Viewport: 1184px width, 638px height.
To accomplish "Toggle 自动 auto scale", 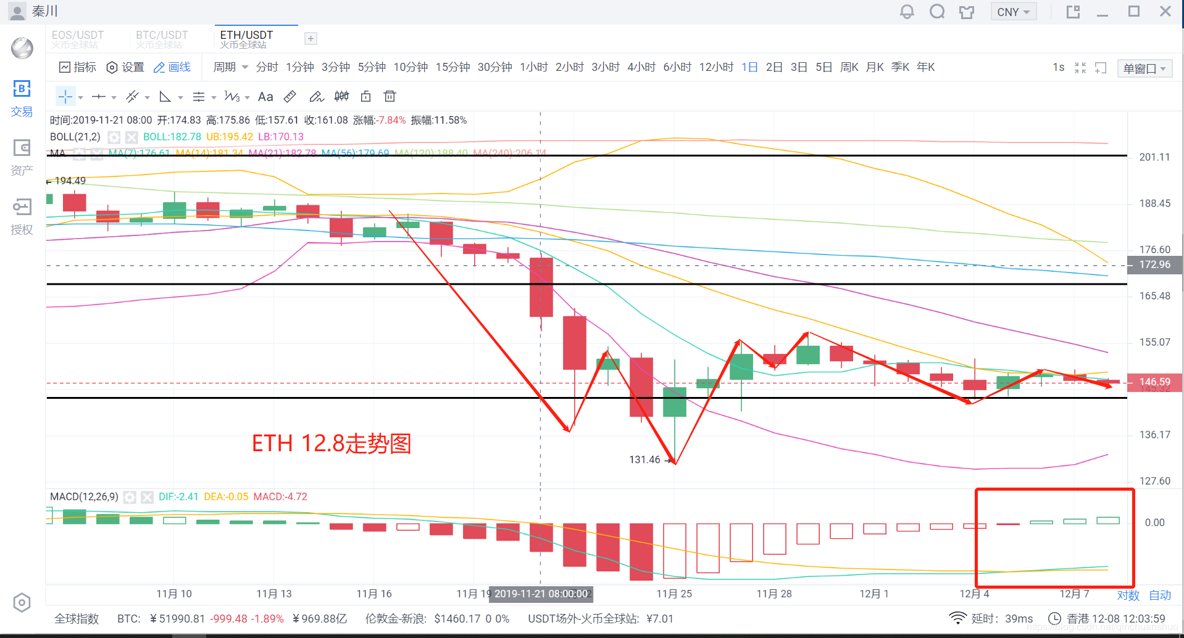I will point(1160,595).
